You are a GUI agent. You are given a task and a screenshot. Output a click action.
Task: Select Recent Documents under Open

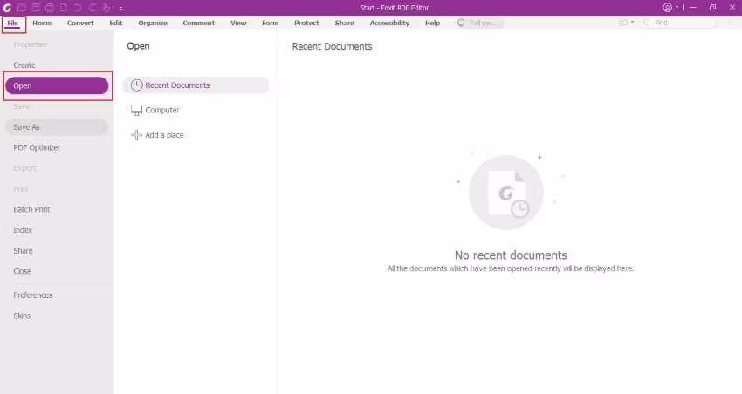[x=196, y=85]
